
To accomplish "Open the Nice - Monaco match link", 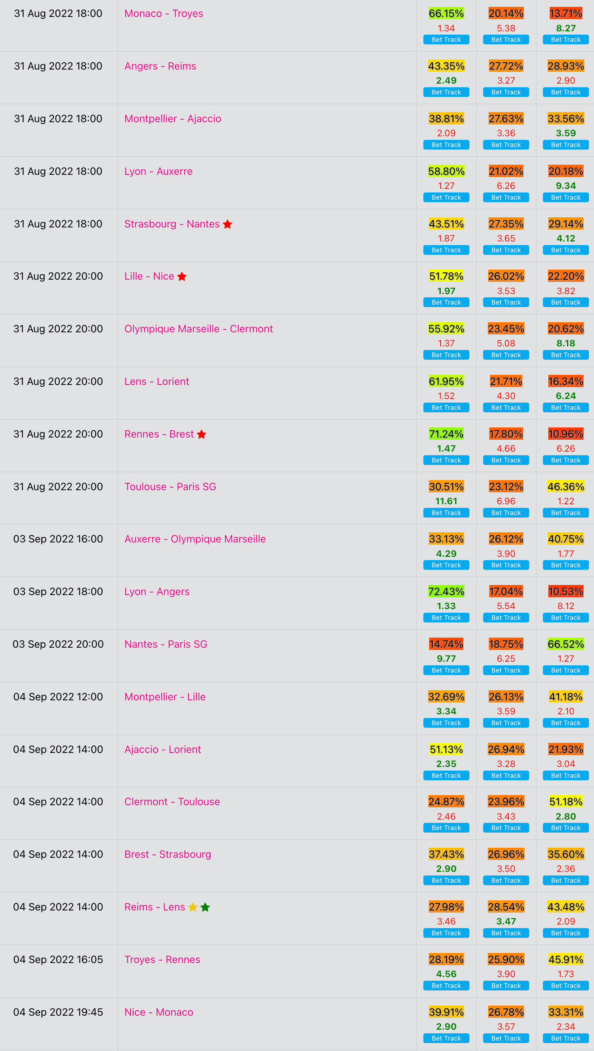I will point(159,1012).
